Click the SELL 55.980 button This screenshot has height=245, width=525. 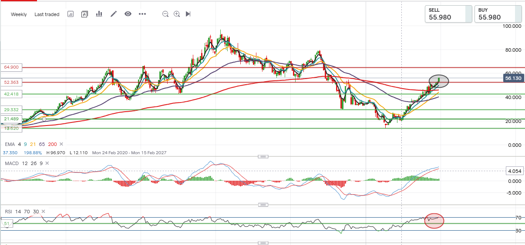448,14
